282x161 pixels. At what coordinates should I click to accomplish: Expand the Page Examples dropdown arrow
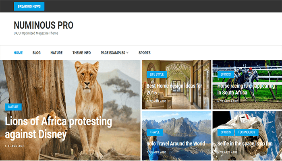tap(128, 53)
